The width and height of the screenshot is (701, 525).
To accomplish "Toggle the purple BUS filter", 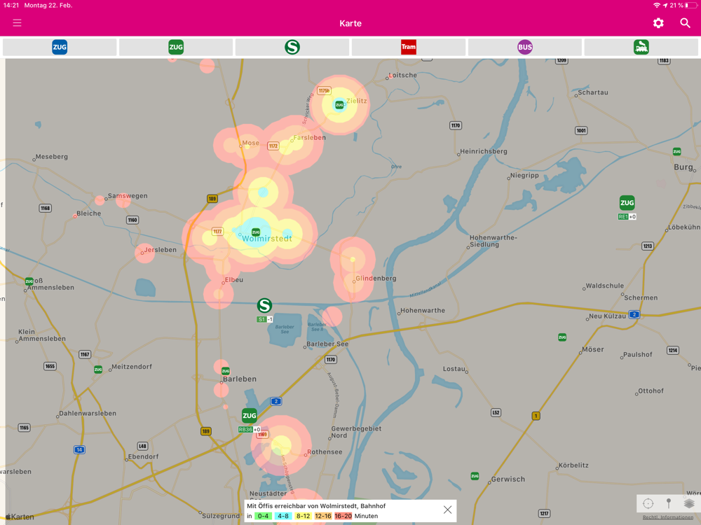I will 525,47.
